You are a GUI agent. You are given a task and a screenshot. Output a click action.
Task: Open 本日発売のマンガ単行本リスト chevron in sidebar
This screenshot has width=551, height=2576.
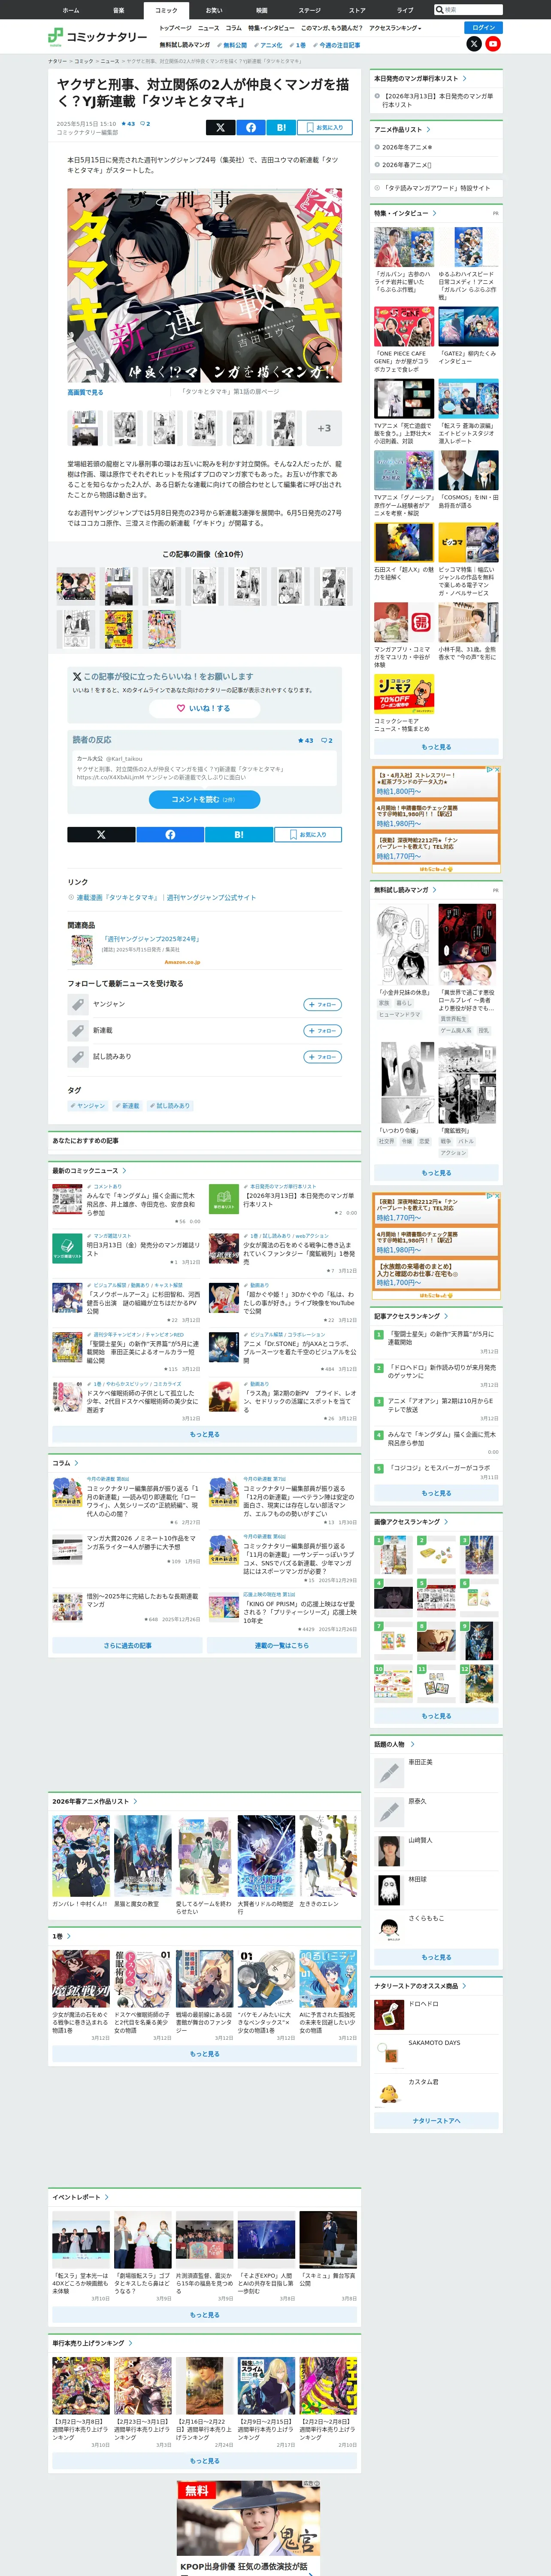pyautogui.click(x=465, y=78)
